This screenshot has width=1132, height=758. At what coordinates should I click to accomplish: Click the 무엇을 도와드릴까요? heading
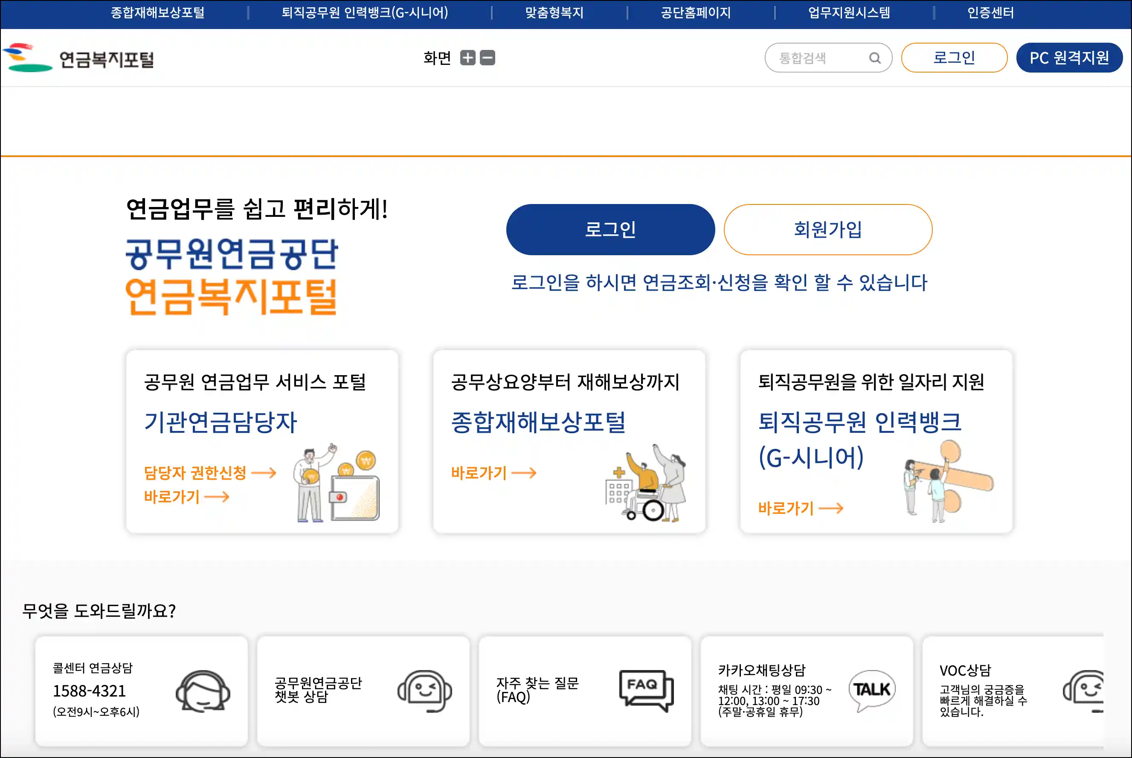tap(99, 611)
